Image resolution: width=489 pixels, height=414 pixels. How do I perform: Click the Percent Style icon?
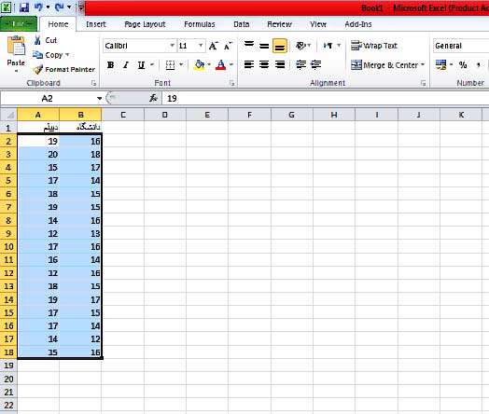pyautogui.click(x=463, y=64)
